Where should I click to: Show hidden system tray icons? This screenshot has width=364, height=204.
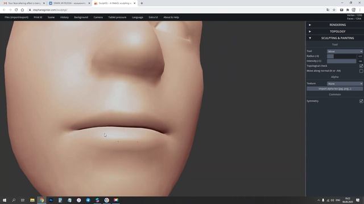[x=318, y=200]
